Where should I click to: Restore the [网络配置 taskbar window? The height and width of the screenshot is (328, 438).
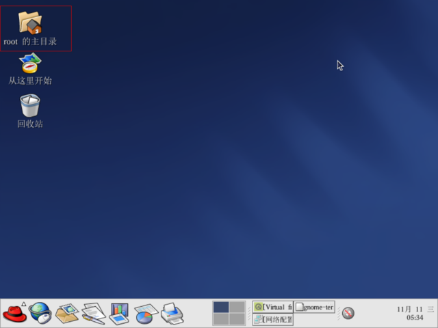tap(273, 319)
